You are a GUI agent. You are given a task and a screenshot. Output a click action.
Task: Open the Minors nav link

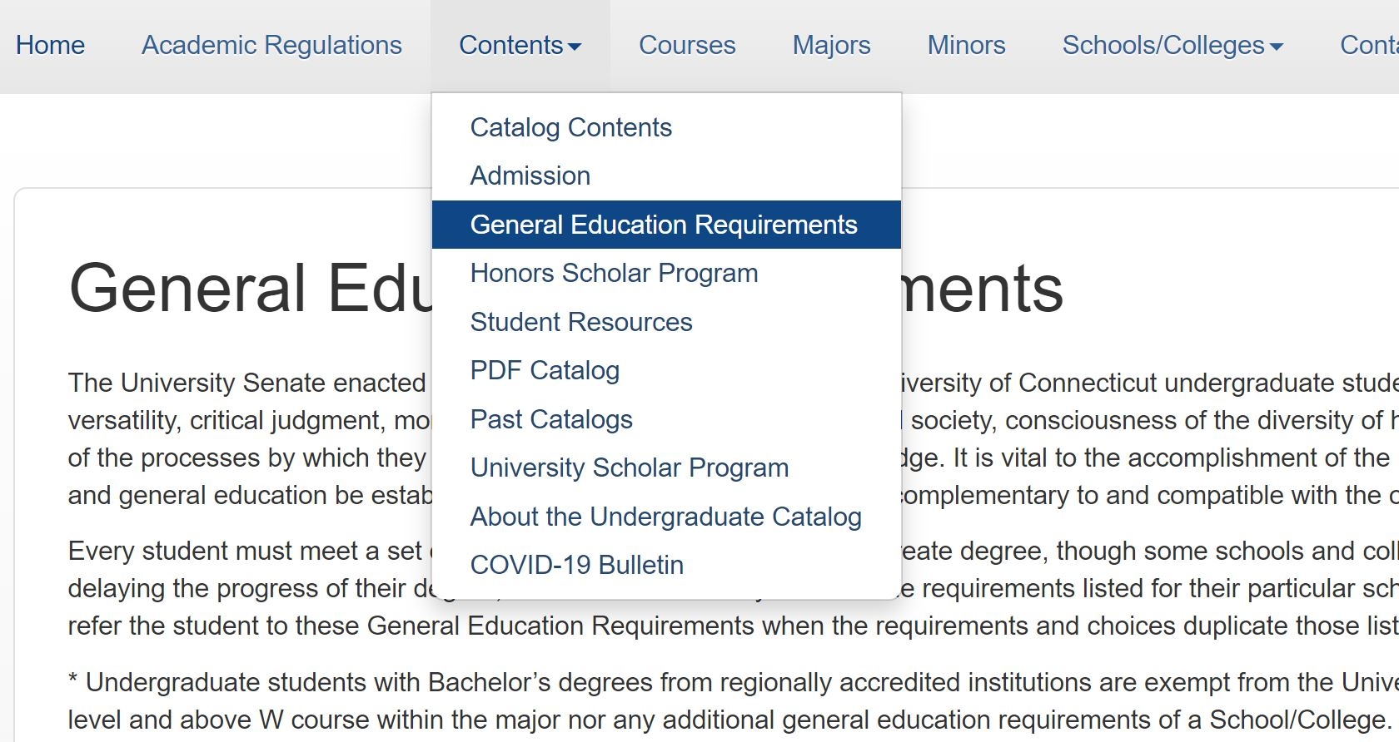click(966, 45)
